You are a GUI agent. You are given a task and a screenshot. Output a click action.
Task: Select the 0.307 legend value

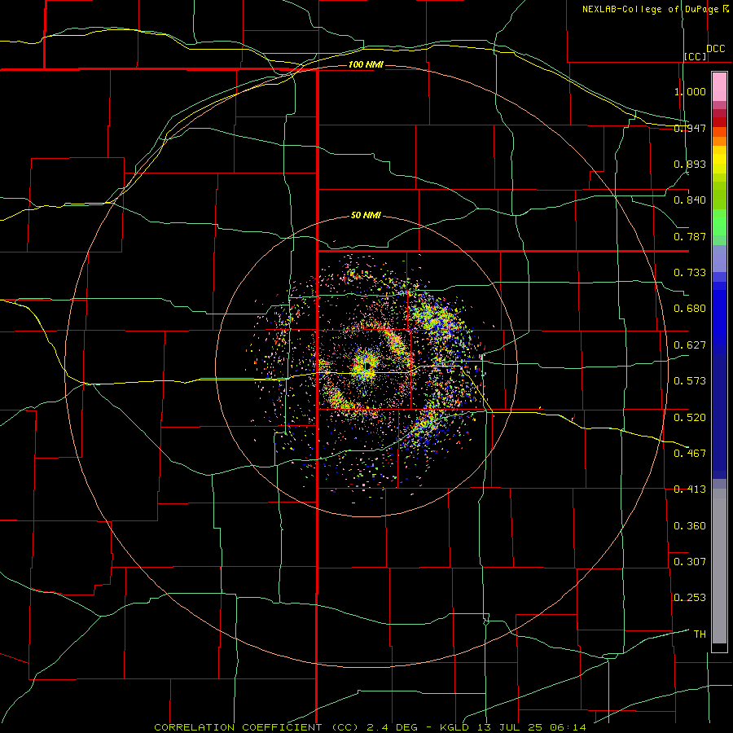pyautogui.click(x=690, y=561)
